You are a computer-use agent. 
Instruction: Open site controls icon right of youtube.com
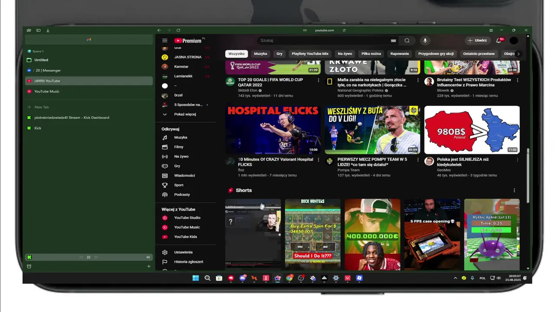[344, 30]
